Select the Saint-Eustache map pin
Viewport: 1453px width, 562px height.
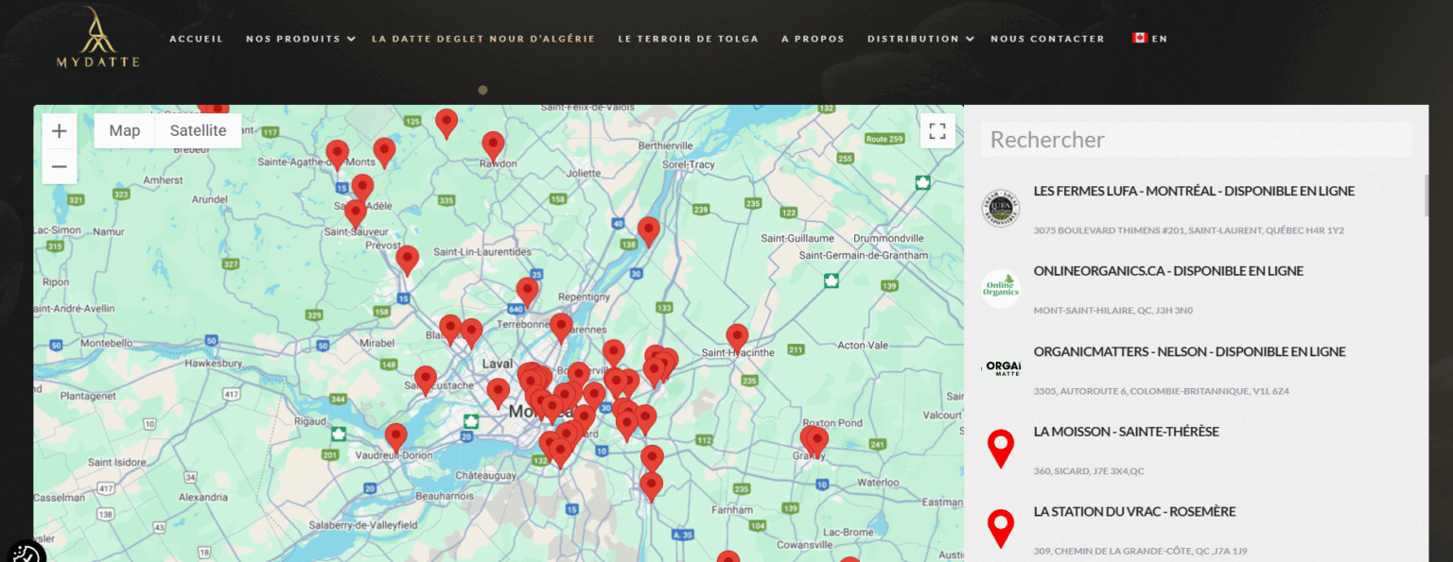[x=426, y=381]
